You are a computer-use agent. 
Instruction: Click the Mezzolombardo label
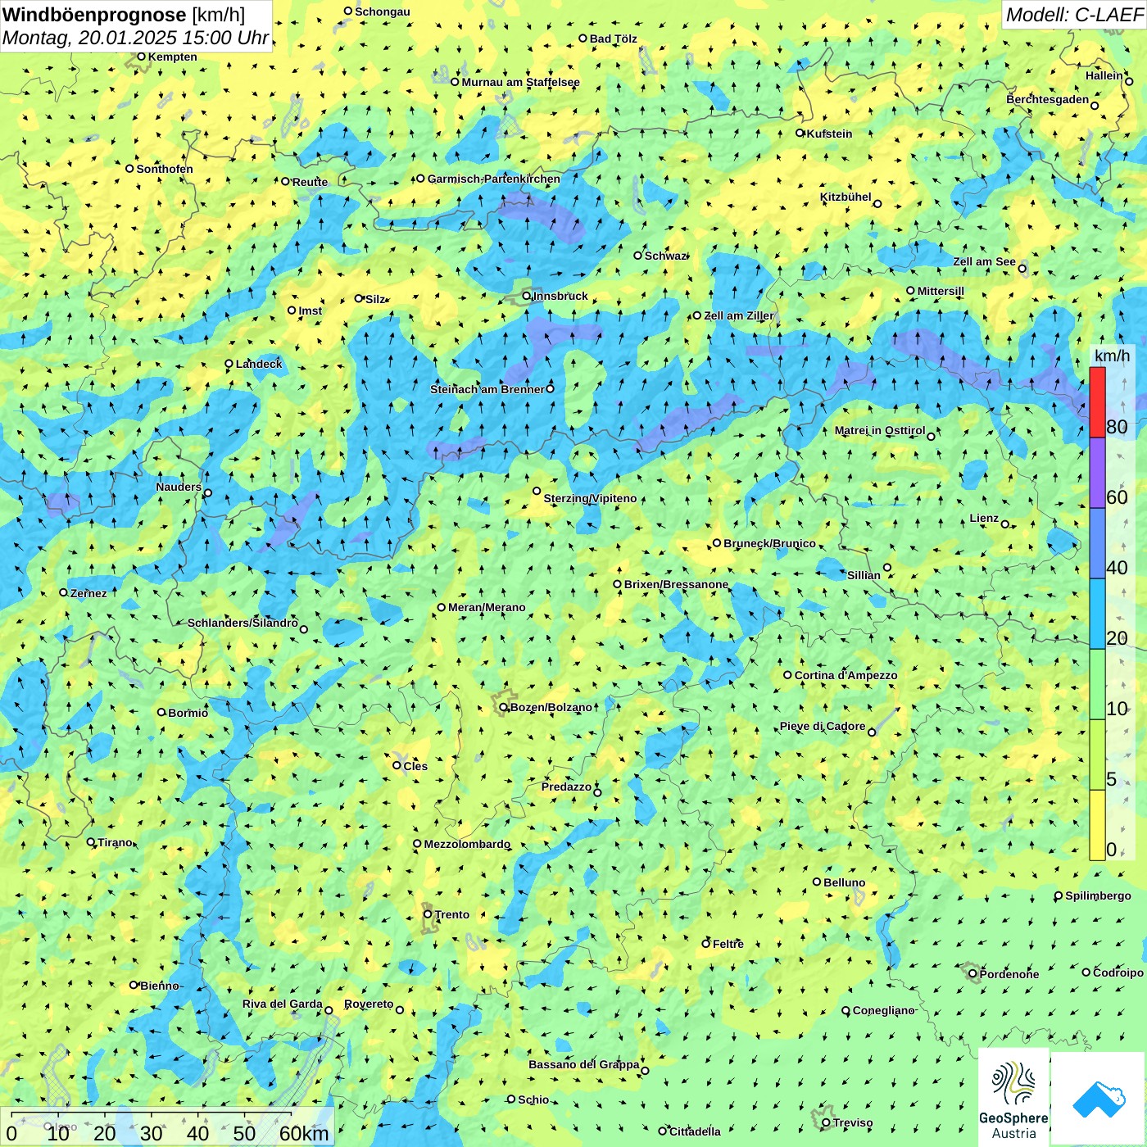click(x=467, y=844)
